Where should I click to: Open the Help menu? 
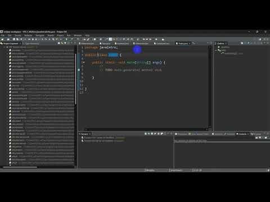(x=87, y=35)
